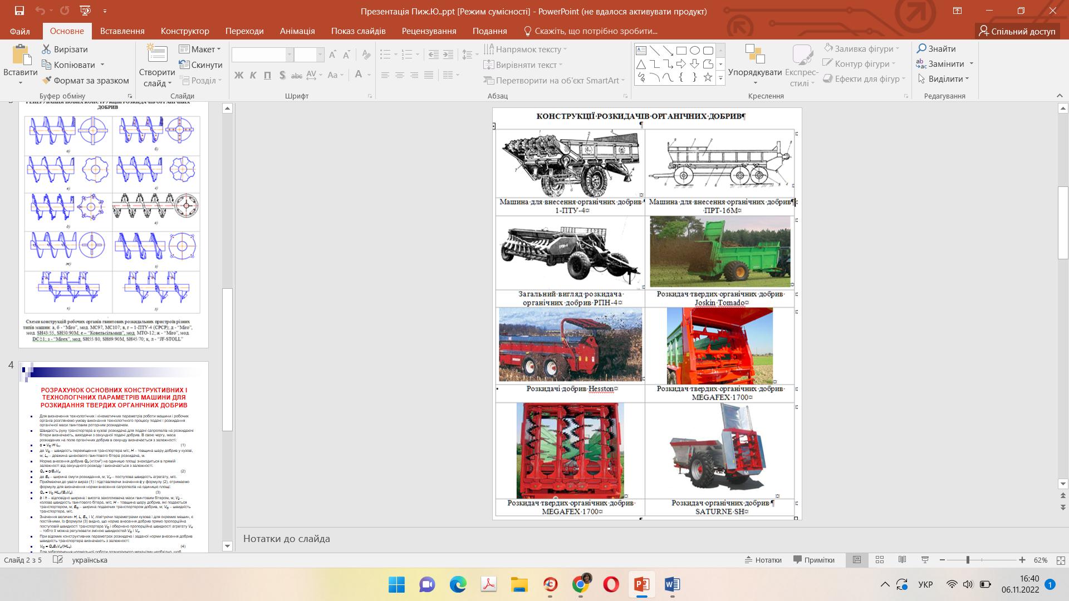
Task: Increase list indent level icon
Action: pyautogui.click(x=448, y=55)
